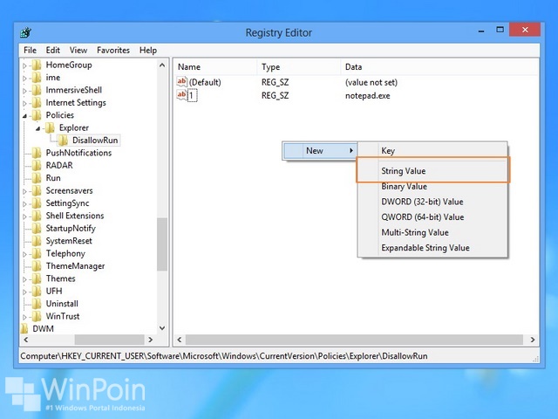This screenshot has height=419, width=558.
Task: Click the string icon of value 1
Action: [x=181, y=95]
